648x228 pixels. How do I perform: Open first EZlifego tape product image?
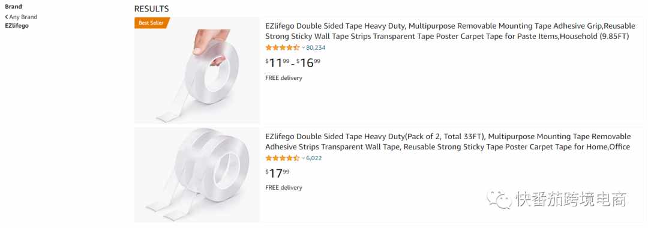coord(197,71)
